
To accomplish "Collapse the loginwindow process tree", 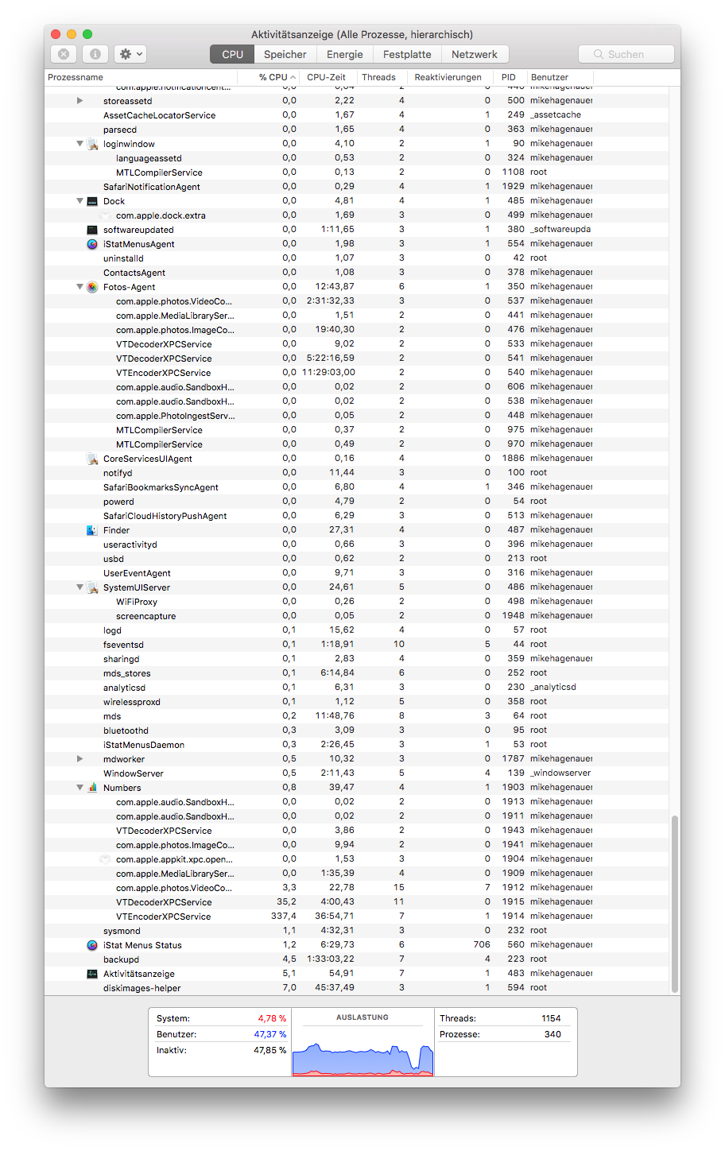I will (x=79, y=144).
